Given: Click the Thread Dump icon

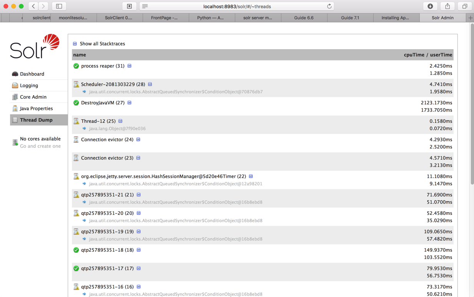Looking at the screenshot, I should click(15, 120).
